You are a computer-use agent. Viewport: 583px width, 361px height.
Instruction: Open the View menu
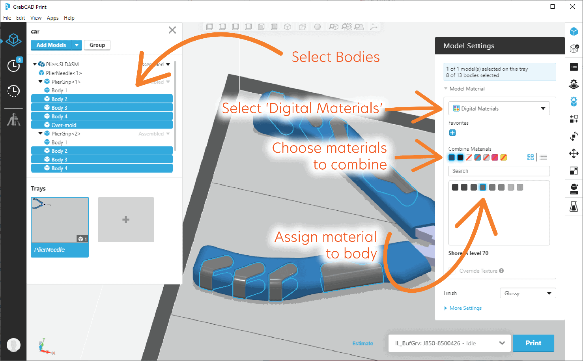36,18
